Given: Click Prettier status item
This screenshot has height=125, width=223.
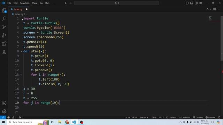Looking at the screenshot, I should pos(210,117).
